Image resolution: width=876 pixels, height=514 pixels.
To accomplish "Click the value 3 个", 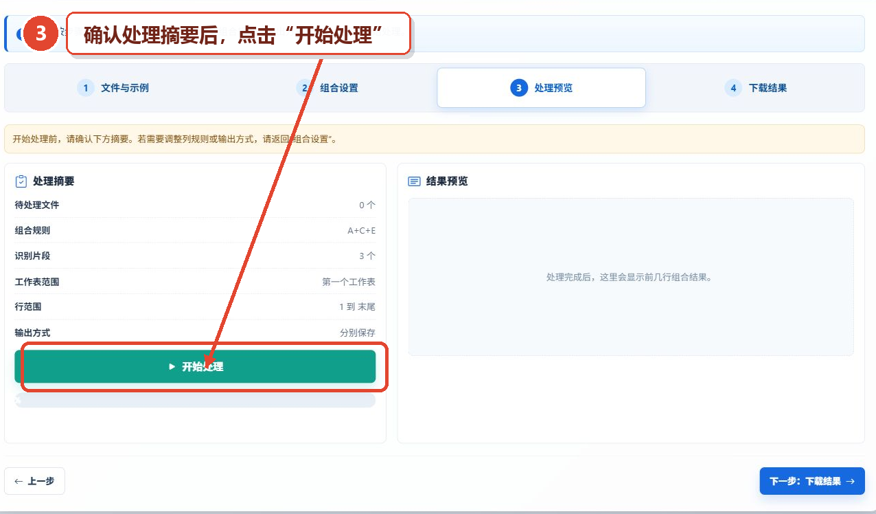I will tap(367, 256).
